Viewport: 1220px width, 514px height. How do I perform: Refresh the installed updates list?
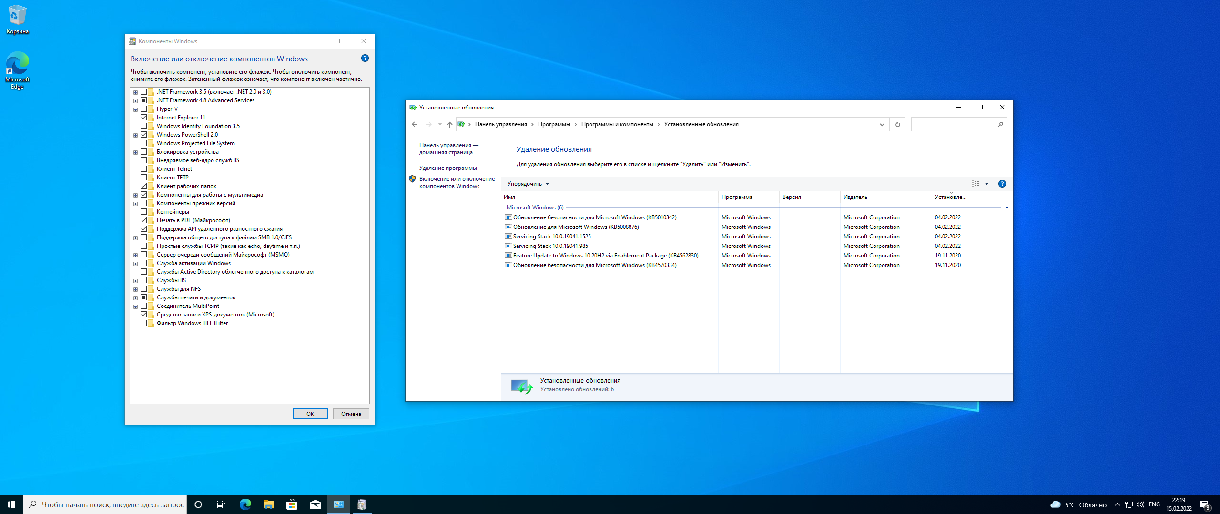click(897, 124)
